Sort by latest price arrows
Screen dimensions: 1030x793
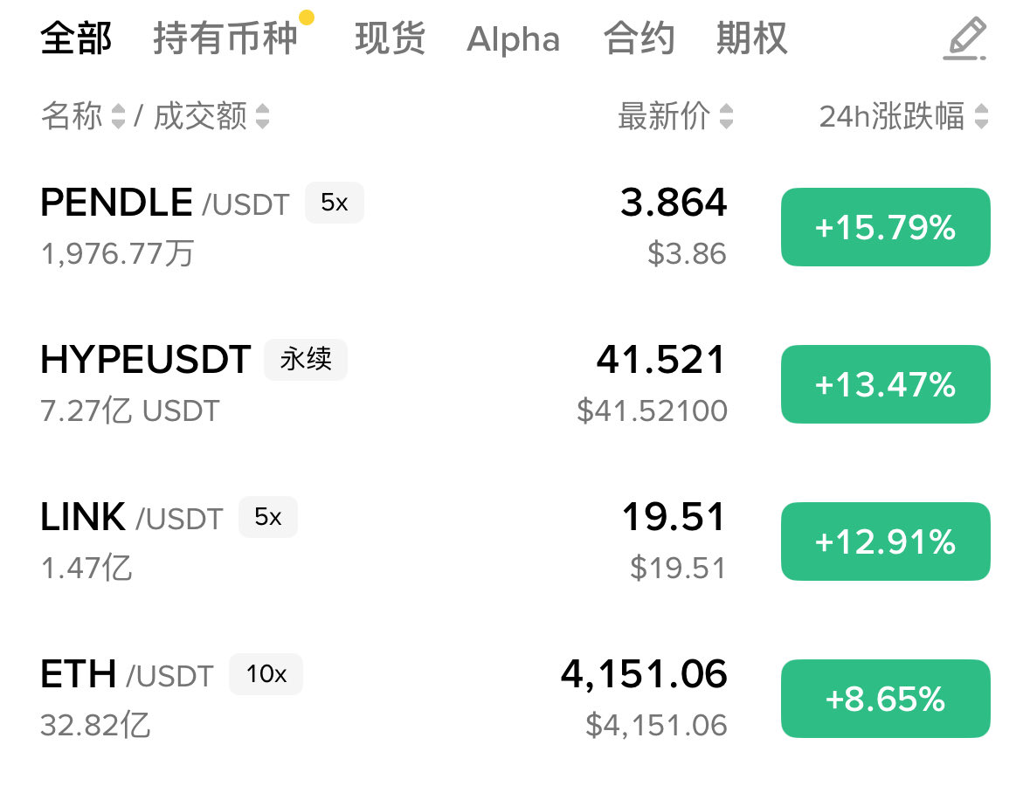[x=726, y=116]
